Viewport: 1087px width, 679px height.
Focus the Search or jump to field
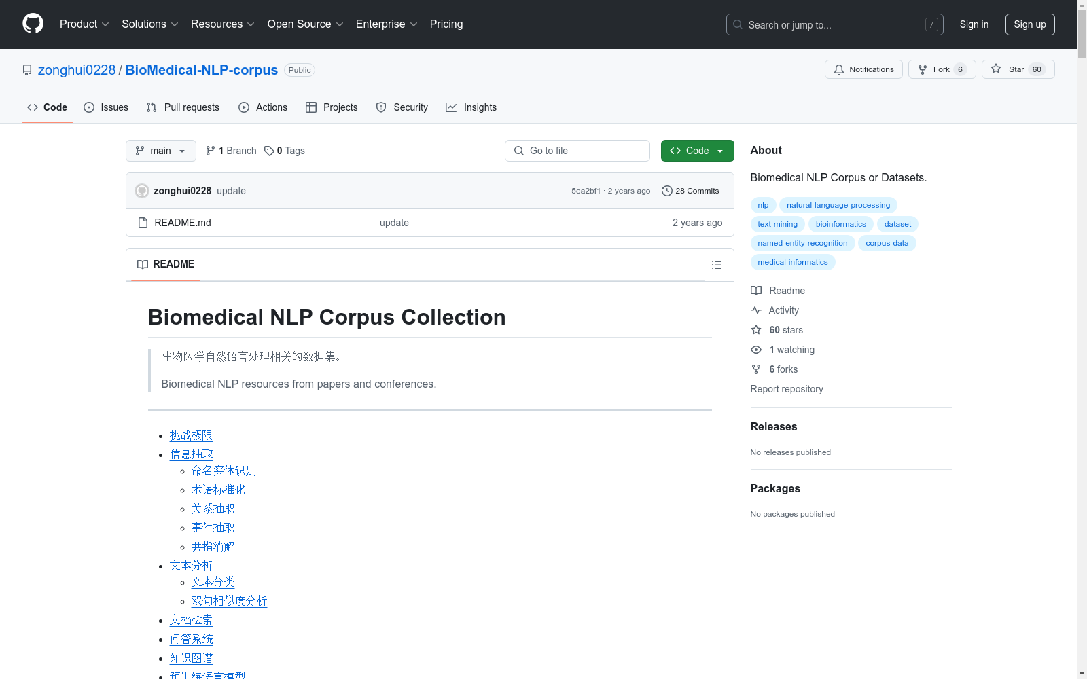tap(834, 24)
